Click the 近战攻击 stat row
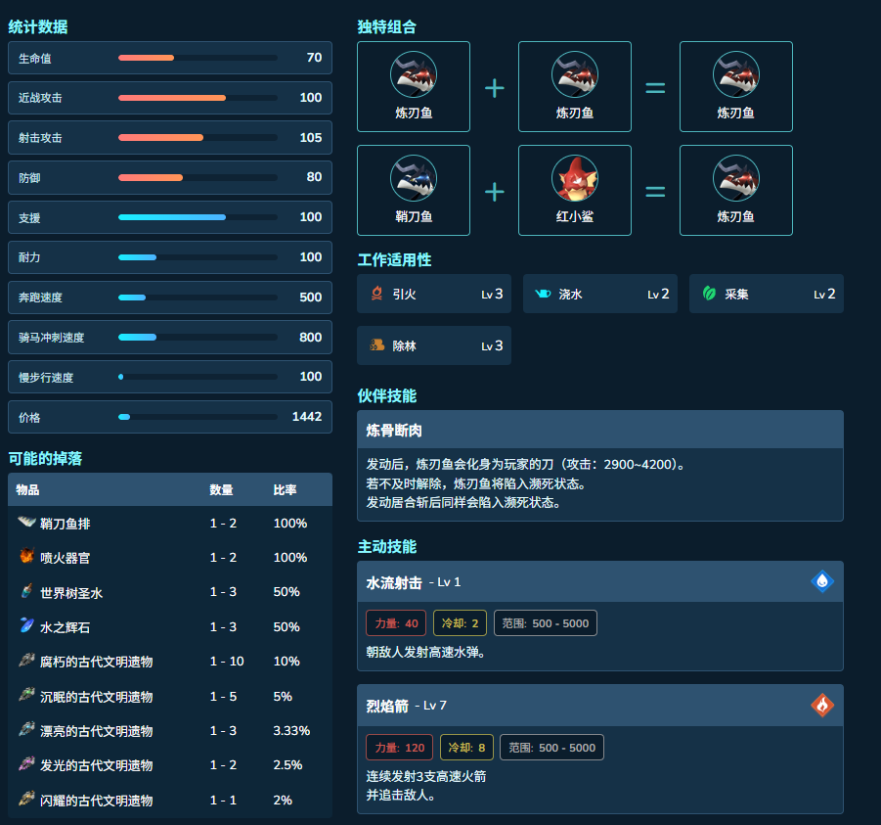Image resolution: width=881 pixels, height=825 pixels. click(x=170, y=98)
